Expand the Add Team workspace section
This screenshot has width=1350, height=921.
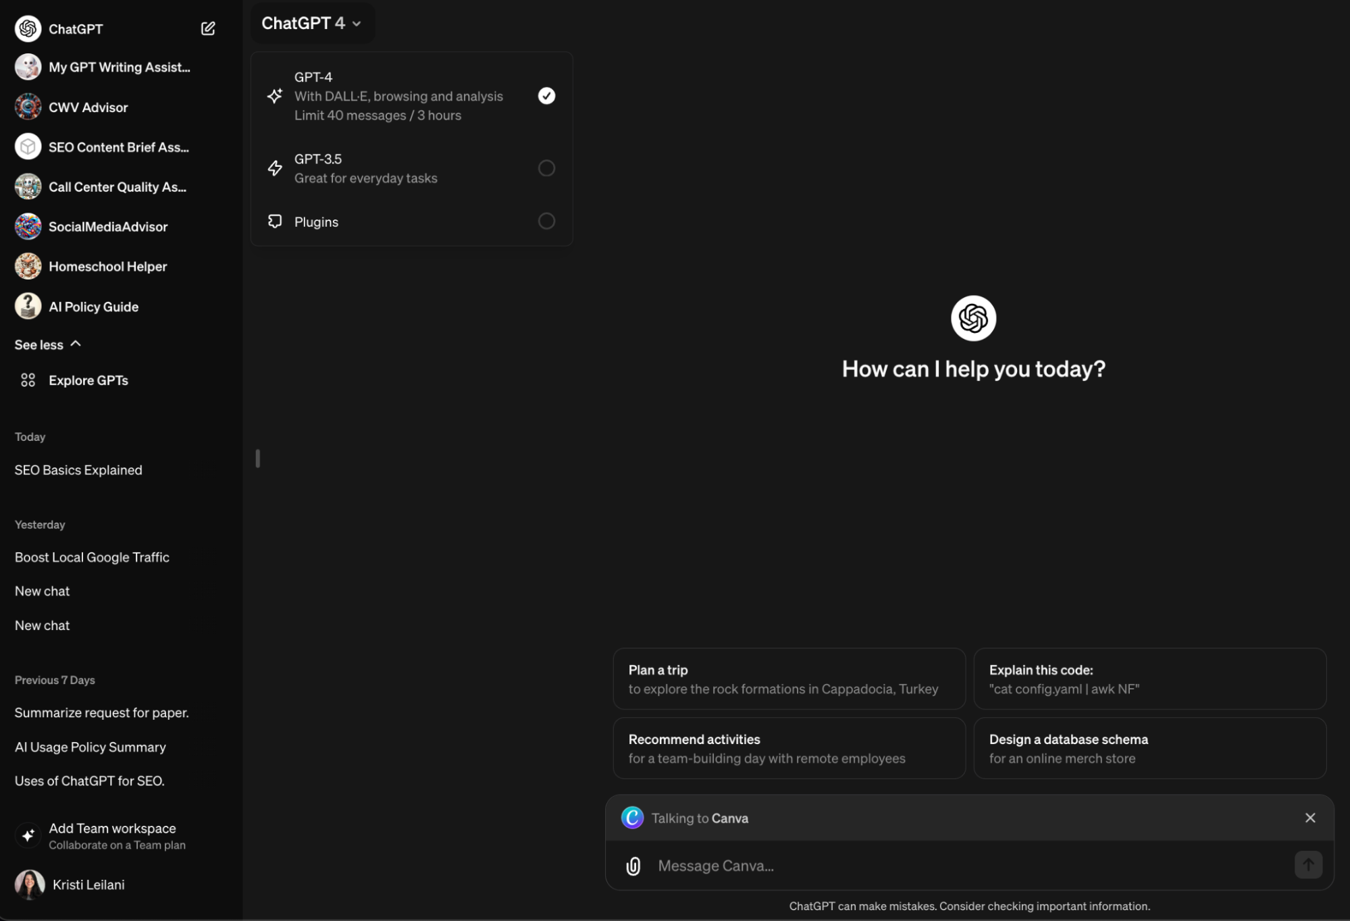coord(116,836)
